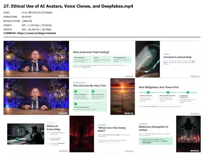
Task: Click the hooded hacker city image
Action: (x=188, y=134)
